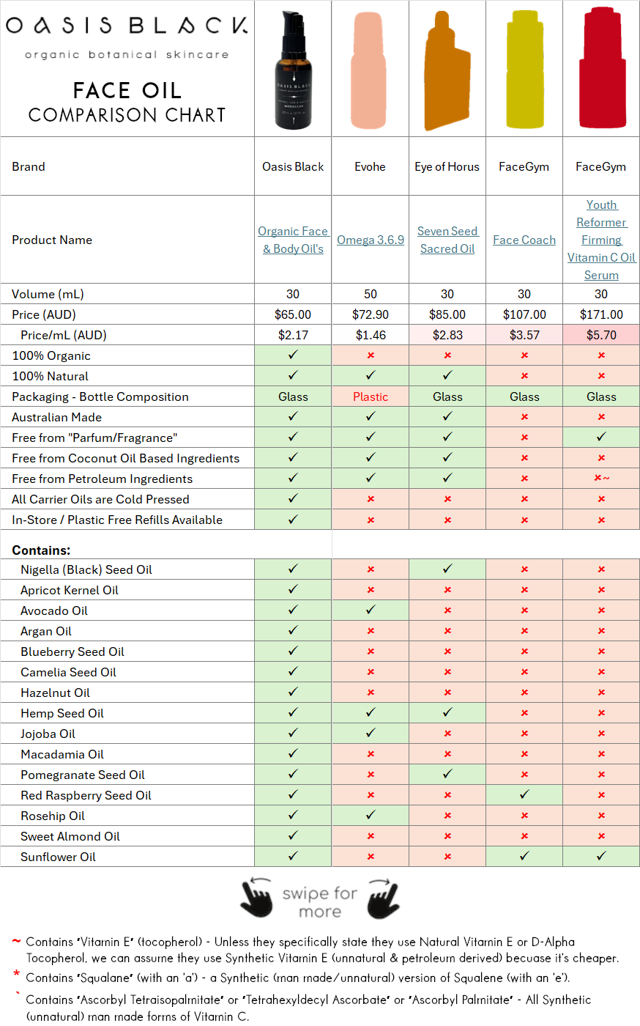Click the Oasis Black logo

pos(126,23)
